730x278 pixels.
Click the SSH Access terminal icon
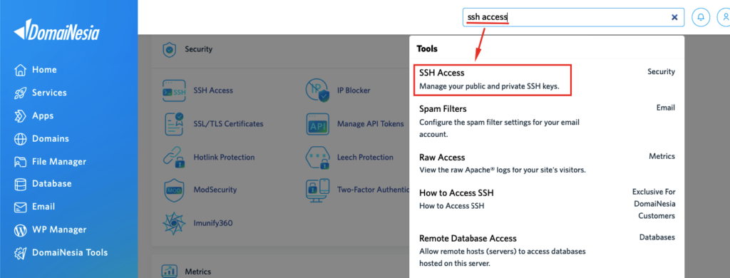tap(174, 91)
